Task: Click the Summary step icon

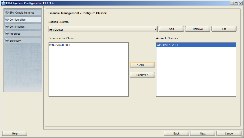Action: point(7,41)
